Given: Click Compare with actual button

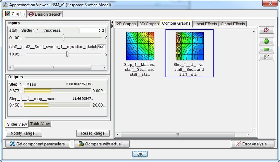Looking at the screenshot, I should click(102, 144).
